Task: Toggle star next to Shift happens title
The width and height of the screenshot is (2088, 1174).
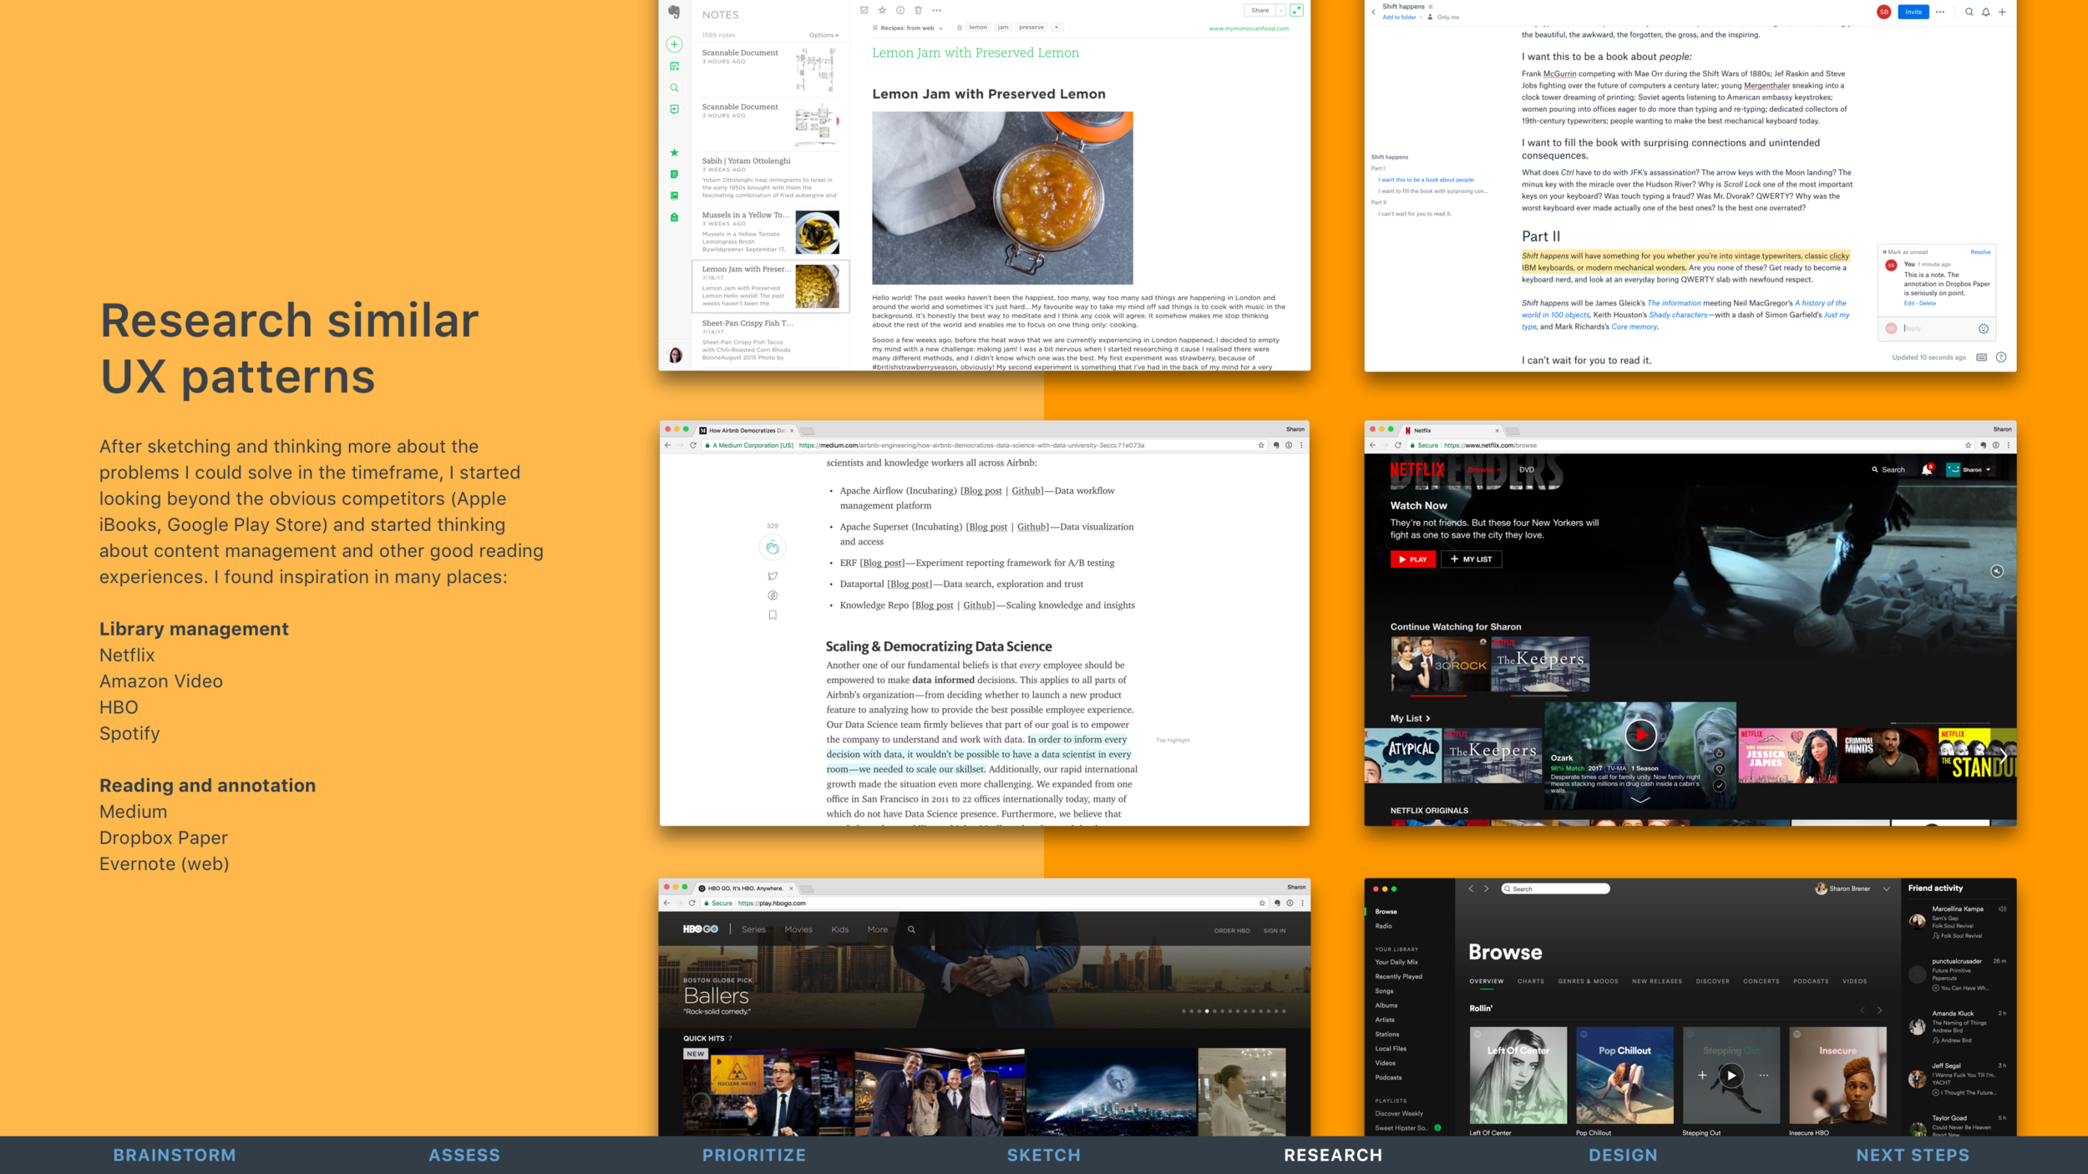Action: 1431,7
